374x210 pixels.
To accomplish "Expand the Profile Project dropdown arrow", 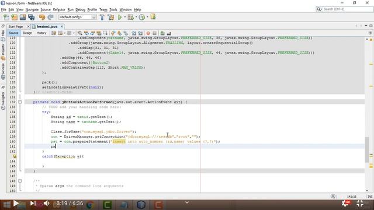I will click(147, 17).
